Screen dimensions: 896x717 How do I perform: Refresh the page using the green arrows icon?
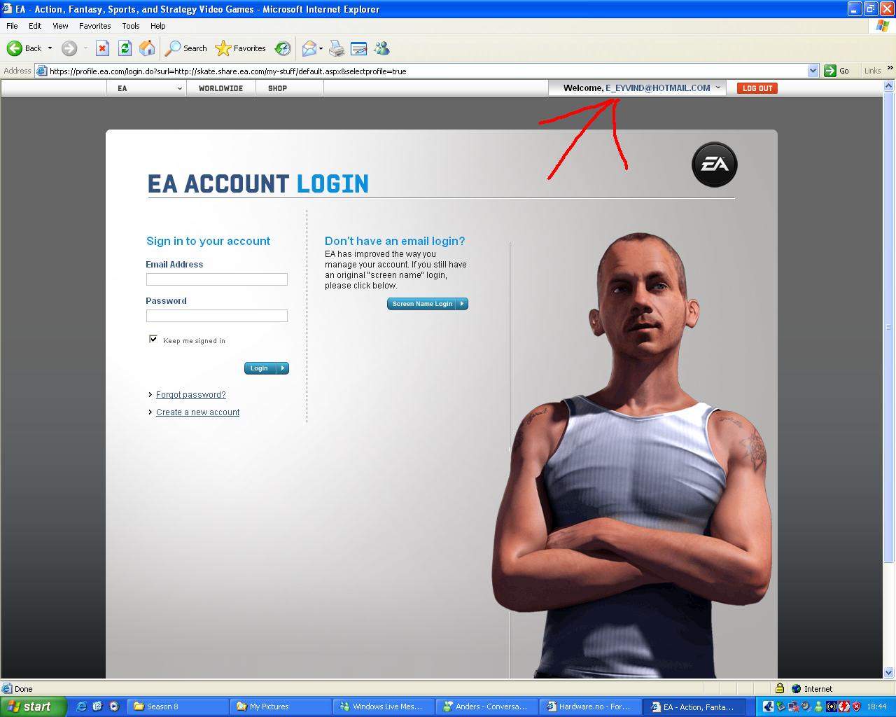(125, 48)
